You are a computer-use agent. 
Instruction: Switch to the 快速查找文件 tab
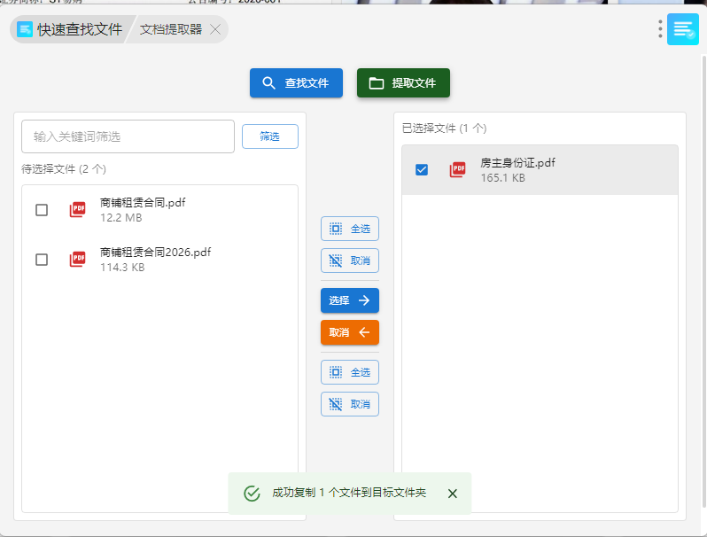(x=71, y=29)
